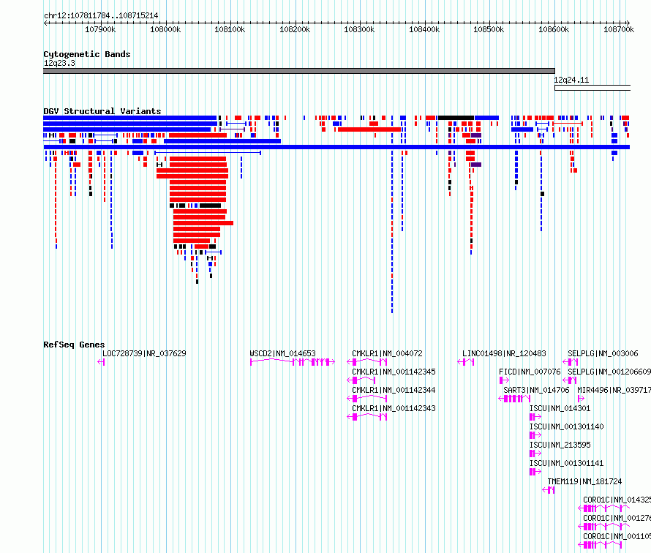Click the LINC01498 gene model glyph
Viewport: 651px width, 553px height.
click(x=465, y=362)
